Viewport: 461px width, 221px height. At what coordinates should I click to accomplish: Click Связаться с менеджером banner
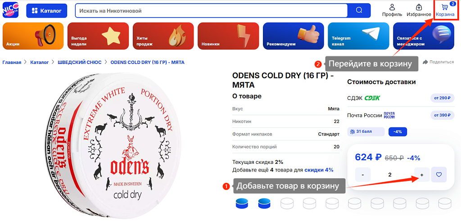(x=424, y=36)
